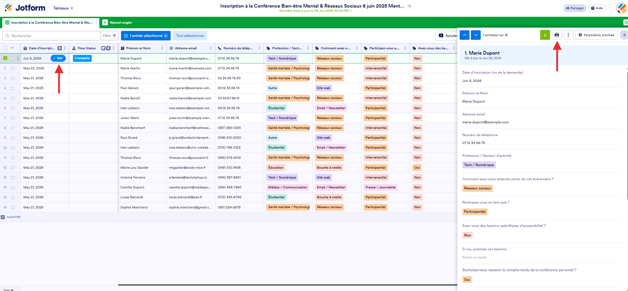Open the Filtre dropdown
The image size is (628, 291).
pos(109,36)
